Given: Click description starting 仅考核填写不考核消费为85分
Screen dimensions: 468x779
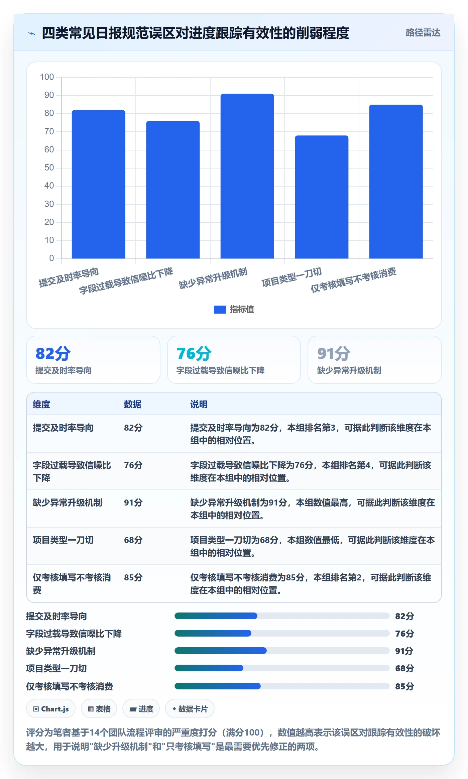Looking at the screenshot, I should pos(311,584).
